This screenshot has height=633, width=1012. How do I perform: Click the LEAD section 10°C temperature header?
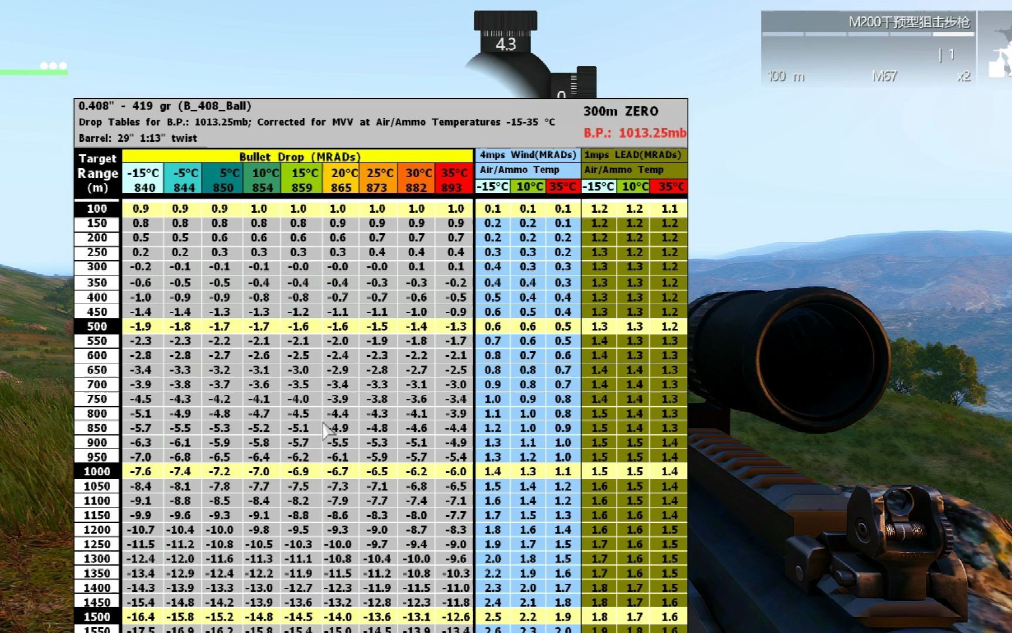pos(634,186)
